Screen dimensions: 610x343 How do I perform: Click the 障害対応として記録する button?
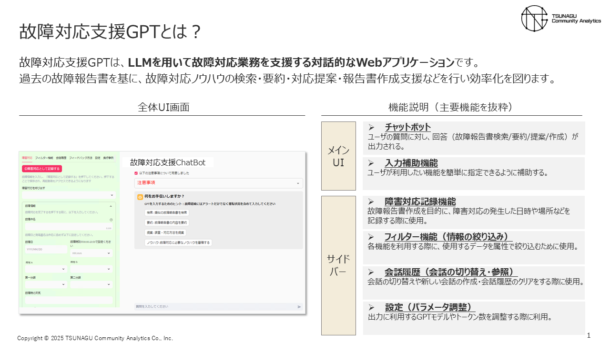pos(41,168)
